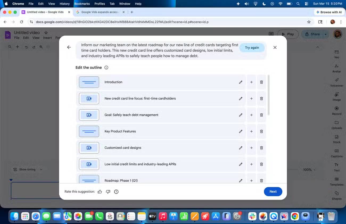Insert a Text element from the sidebar
Image resolution: width=346 pixels, height=224 pixels.
click(x=336, y=167)
